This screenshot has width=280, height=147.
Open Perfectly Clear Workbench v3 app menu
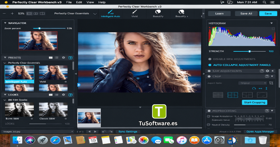(x=37, y=2)
